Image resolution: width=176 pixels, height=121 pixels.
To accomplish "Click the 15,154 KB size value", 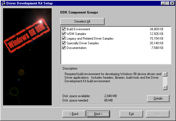I will (x=156, y=38).
